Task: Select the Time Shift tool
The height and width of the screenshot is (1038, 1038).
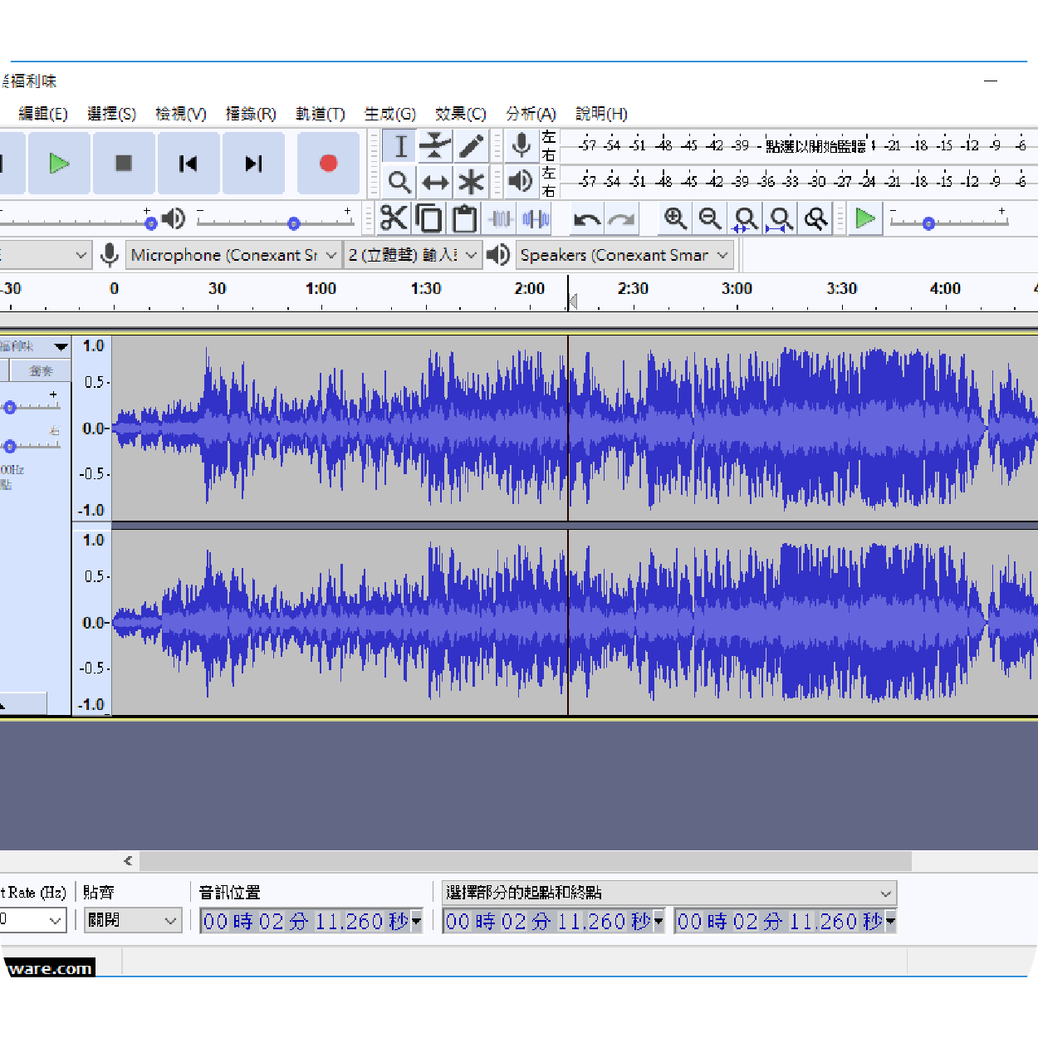Action: (x=435, y=181)
